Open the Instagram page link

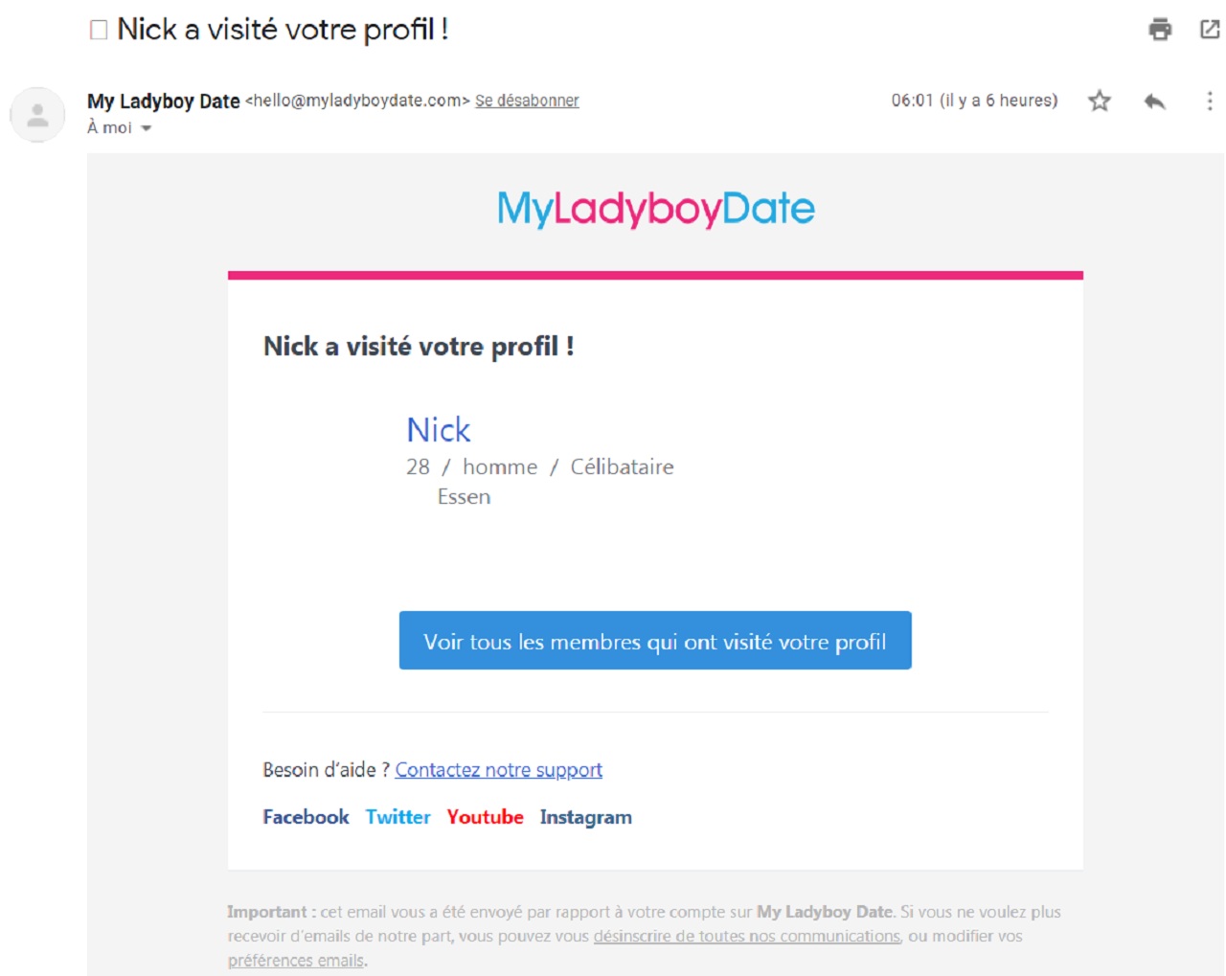click(585, 817)
